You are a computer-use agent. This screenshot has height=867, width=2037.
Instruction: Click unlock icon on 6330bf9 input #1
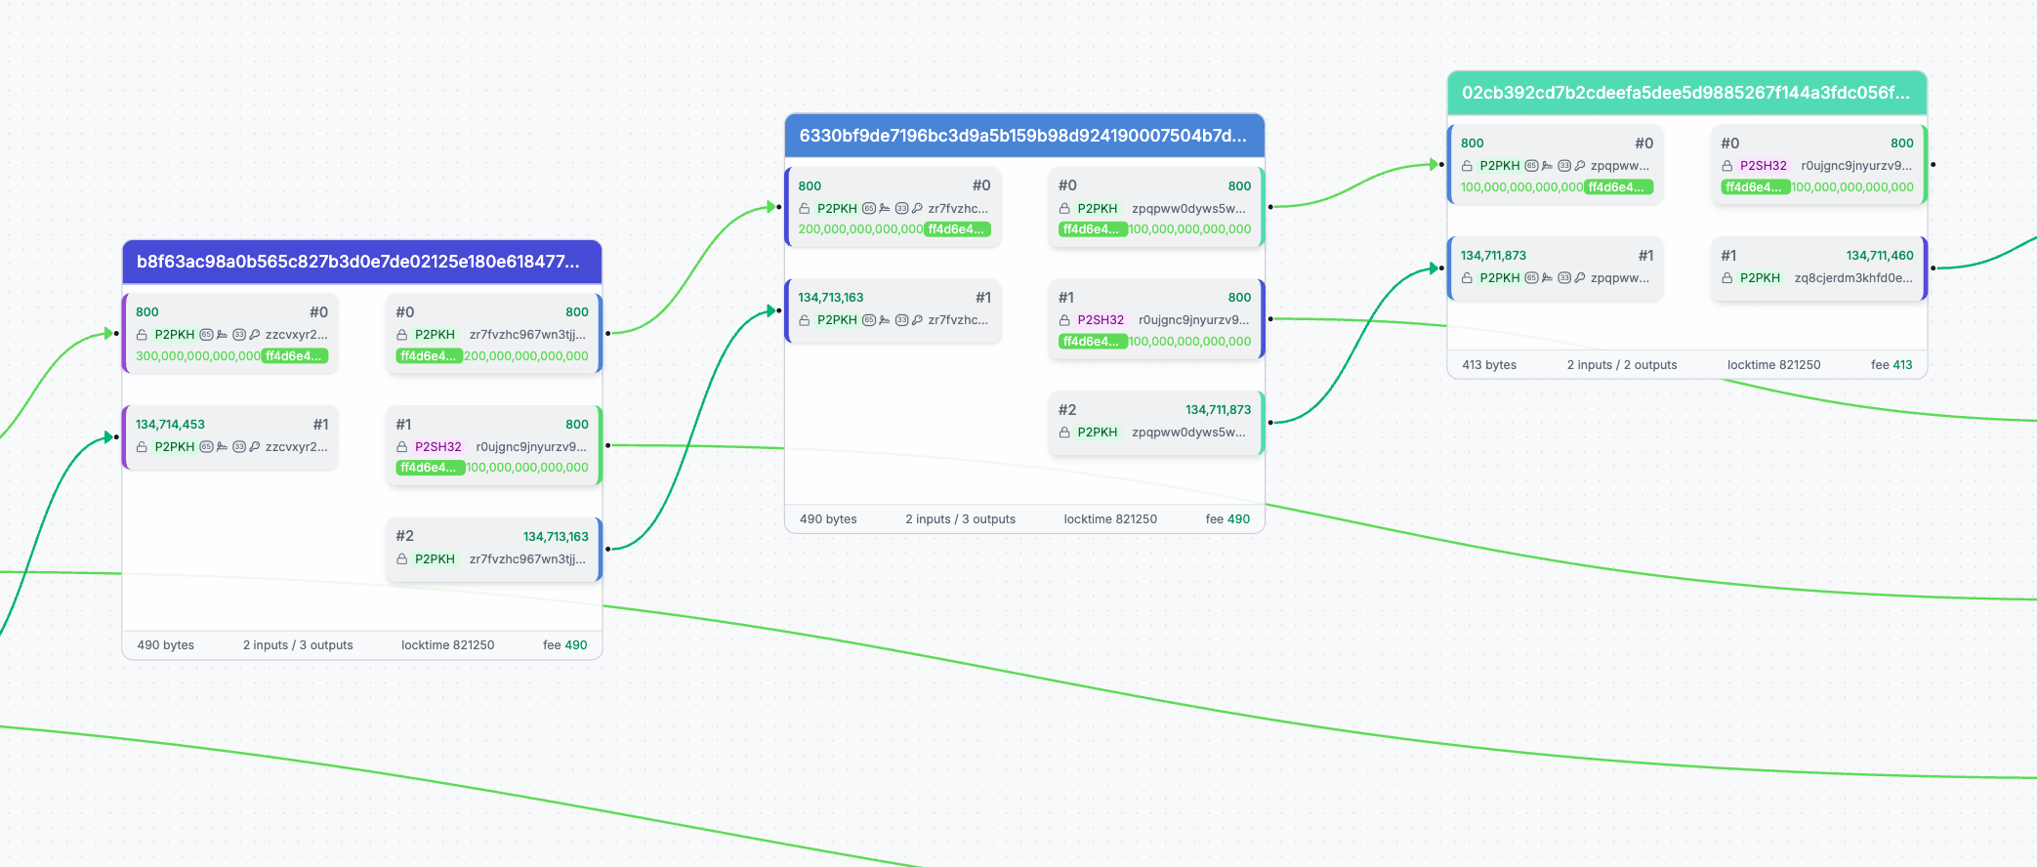[x=805, y=320]
